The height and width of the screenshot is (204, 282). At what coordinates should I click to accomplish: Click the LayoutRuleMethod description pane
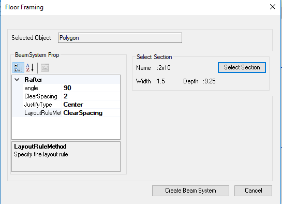pos(66,156)
